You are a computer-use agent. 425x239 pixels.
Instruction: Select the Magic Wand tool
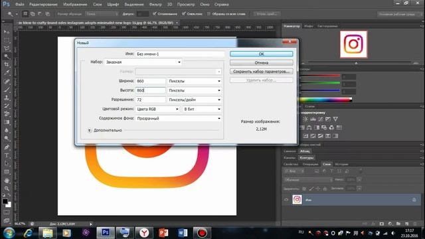click(x=7, y=56)
